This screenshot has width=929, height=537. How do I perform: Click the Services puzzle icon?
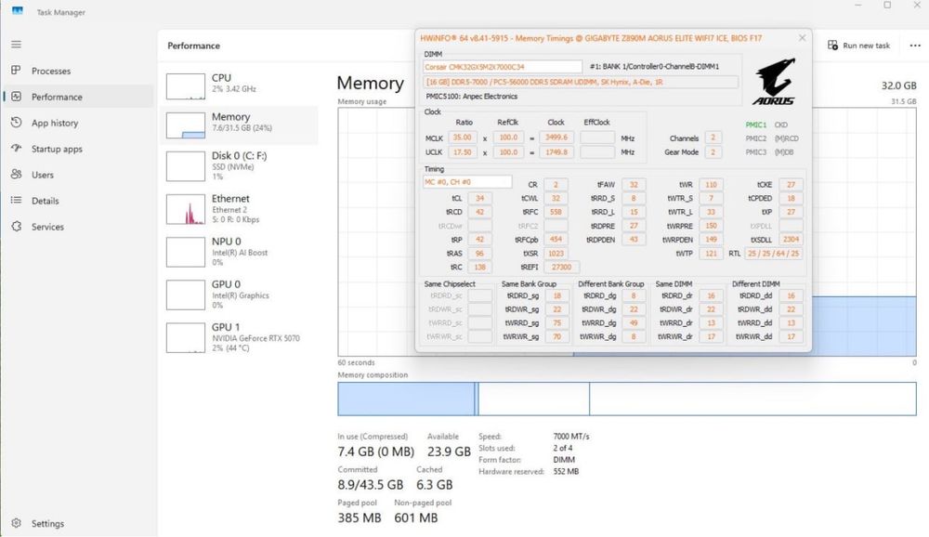pyautogui.click(x=17, y=227)
